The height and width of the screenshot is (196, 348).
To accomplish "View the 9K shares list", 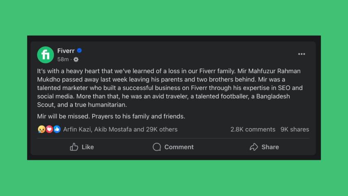I will pyautogui.click(x=294, y=129).
